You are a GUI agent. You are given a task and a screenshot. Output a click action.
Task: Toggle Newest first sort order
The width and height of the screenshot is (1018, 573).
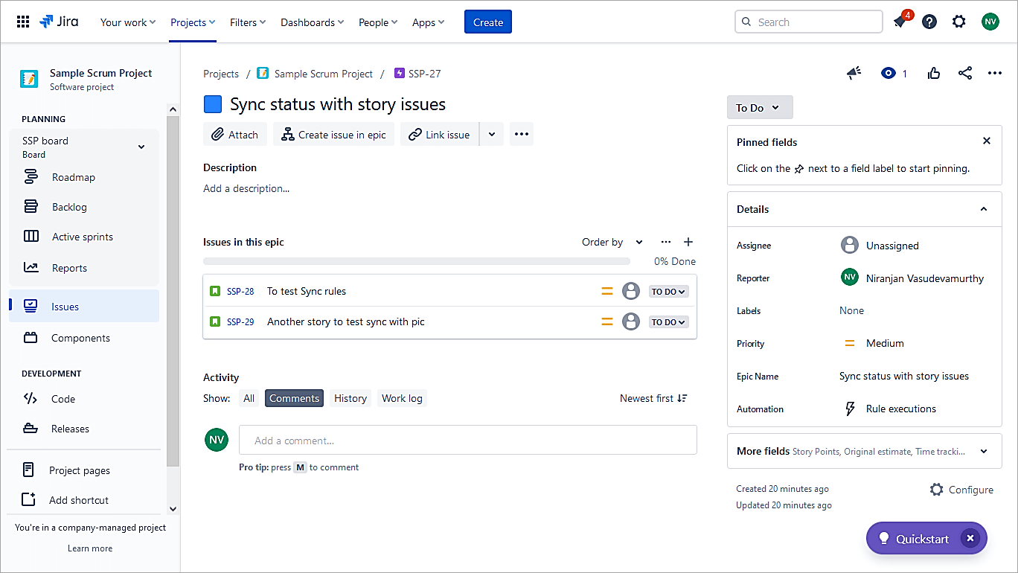653,398
